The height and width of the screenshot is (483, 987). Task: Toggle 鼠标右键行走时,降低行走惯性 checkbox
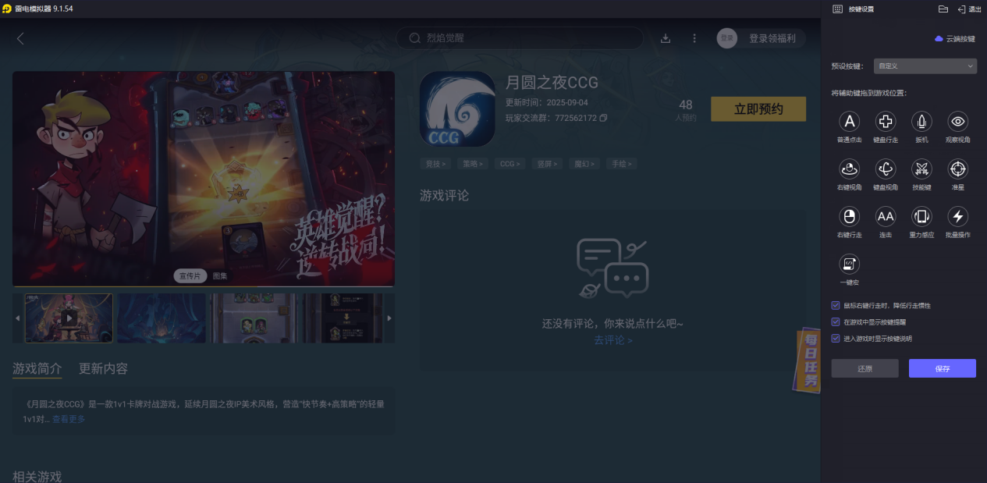(836, 305)
